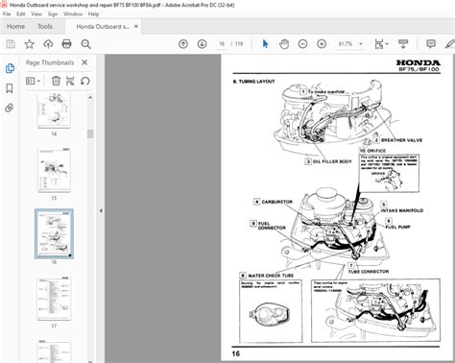Zoom out with the minus icon
The image size is (455, 363).
pyautogui.click(x=302, y=44)
